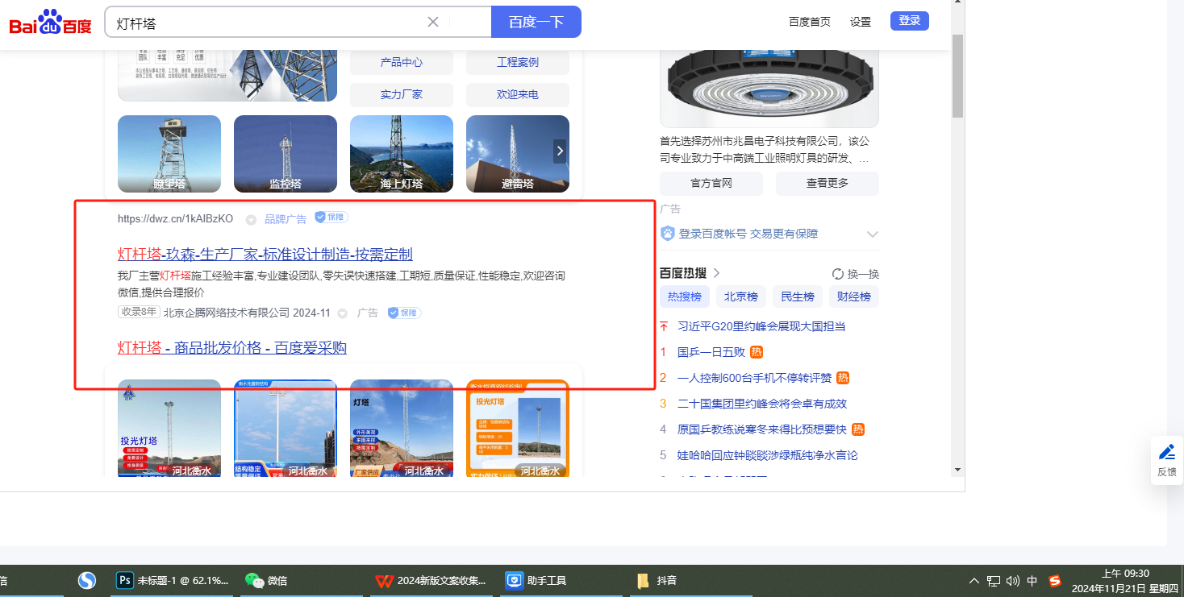
Task: Switch to the 北京榜 tab
Action: [x=741, y=296]
